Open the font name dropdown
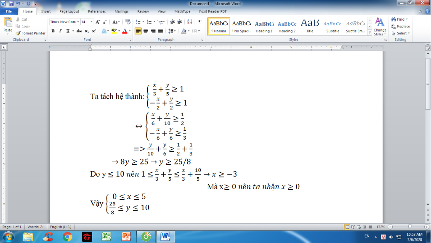431x243 pixels. tap(78, 22)
